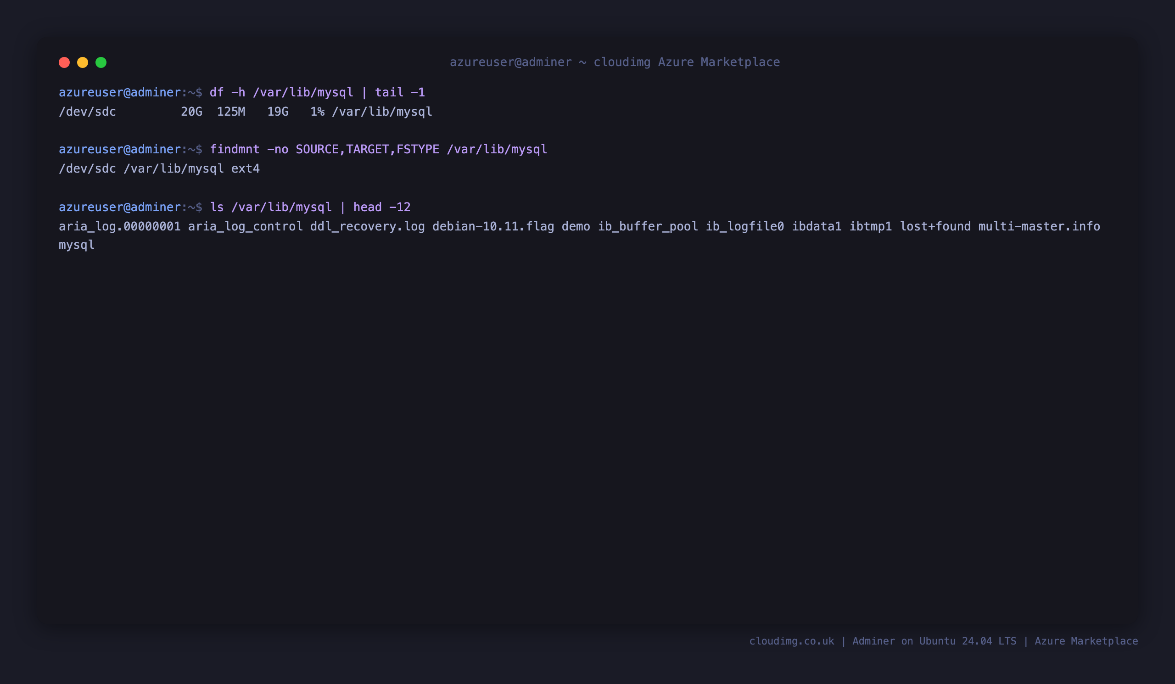Click the 'ibdata1' file name
The width and height of the screenshot is (1175, 684).
[x=817, y=227]
